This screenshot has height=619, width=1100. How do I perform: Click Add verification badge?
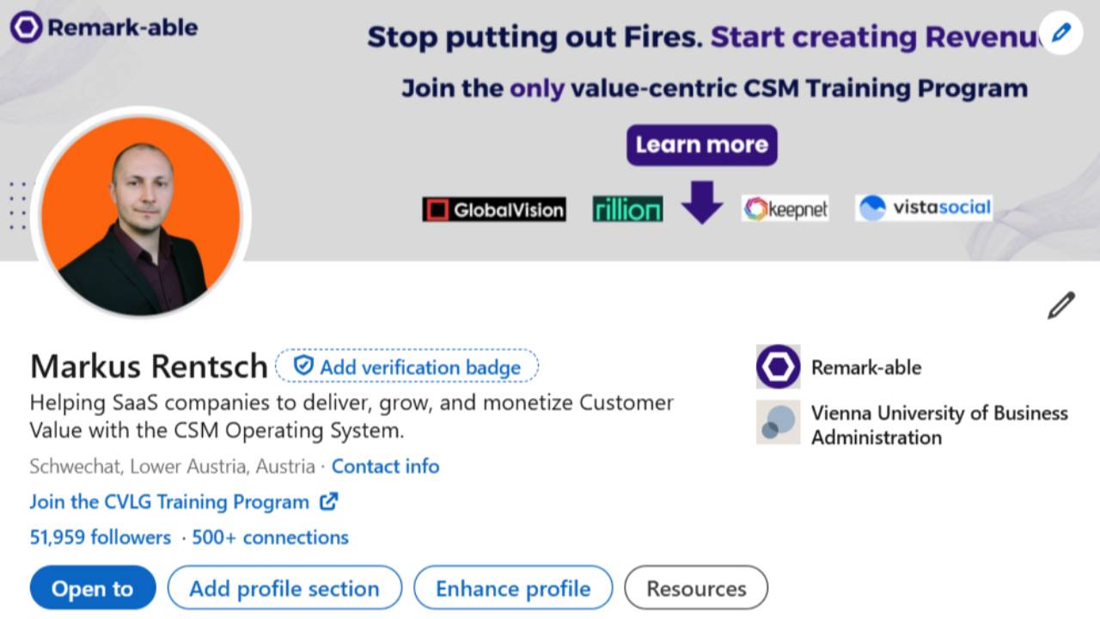click(x=407, y=367)
